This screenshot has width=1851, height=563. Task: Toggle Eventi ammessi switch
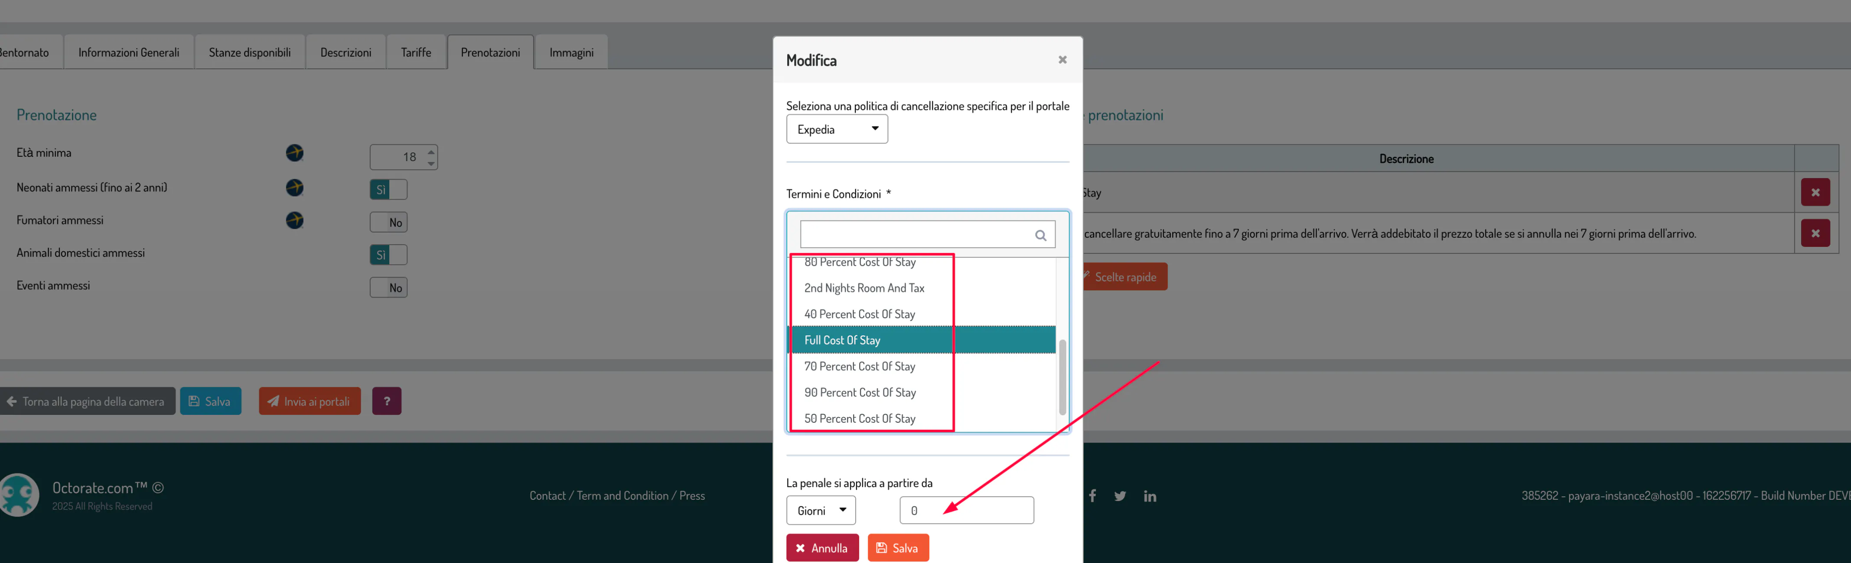click(389, 288)
